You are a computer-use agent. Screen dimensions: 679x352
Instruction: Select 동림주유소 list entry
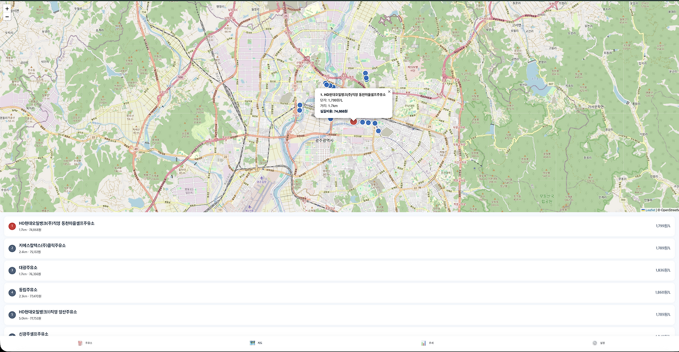pyautogui.click(x=339, y=293)
